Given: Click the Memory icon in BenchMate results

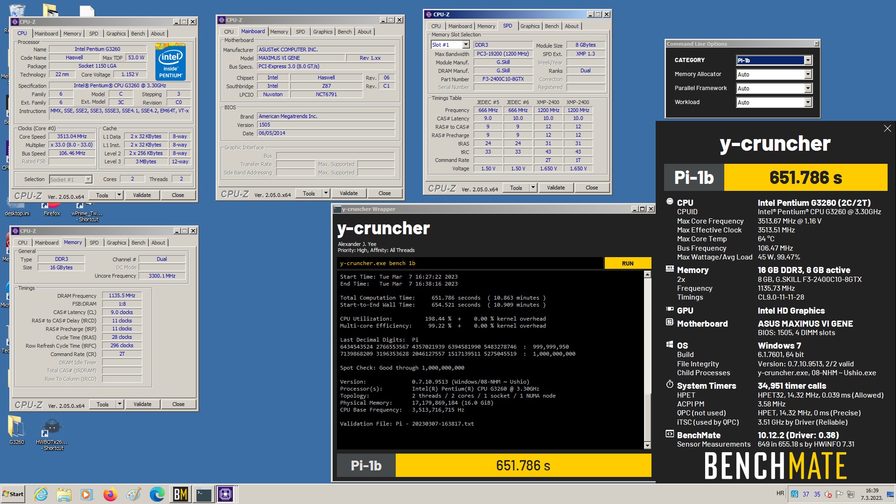Looking at the screenshot, I should [670, 269].
